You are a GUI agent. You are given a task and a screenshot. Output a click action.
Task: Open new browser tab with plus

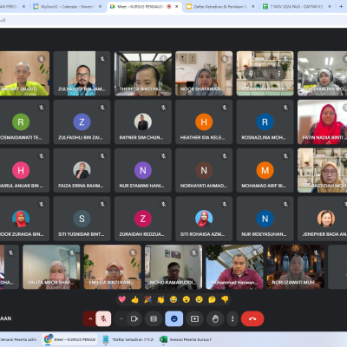(341, 6)
